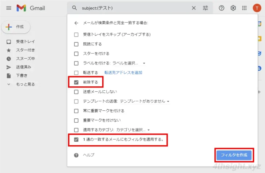
Task: Uncheck 削除する checkbox
Action: [76, 82]
